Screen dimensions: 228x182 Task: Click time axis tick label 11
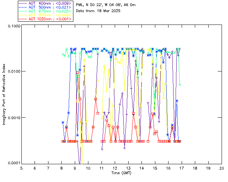coord(102,168)
